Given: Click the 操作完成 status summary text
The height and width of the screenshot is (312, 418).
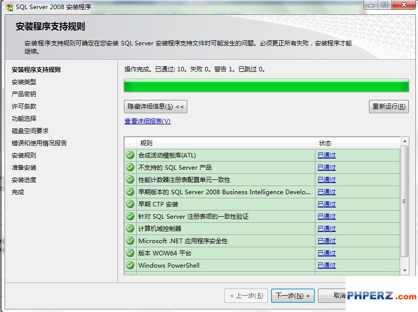Looking at the screenshot, I should pyautogui.click(x=194, y=69).
